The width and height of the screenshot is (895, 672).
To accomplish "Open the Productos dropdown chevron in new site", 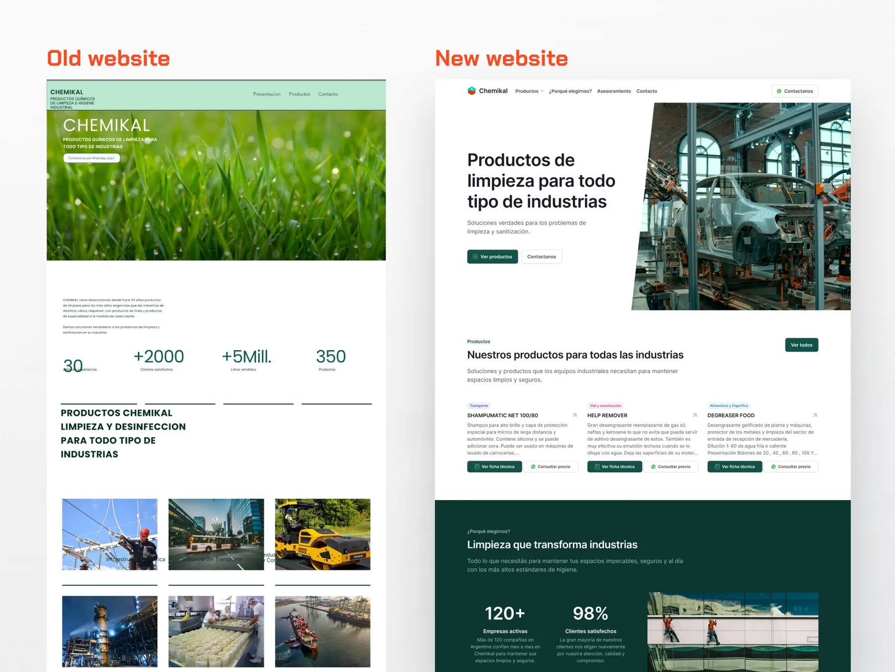I will [x=542, y=91].
